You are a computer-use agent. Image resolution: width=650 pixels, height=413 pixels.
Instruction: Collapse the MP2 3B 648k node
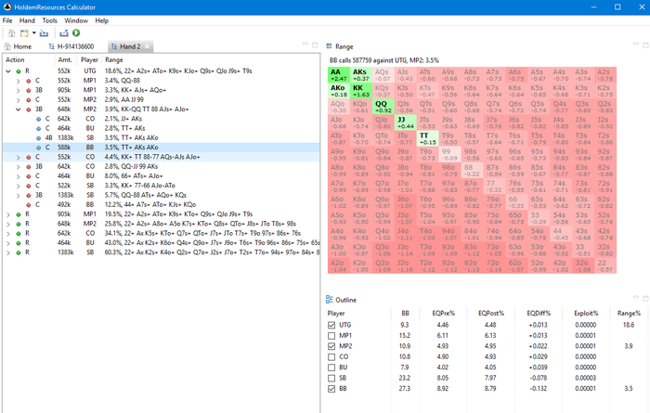click(x=19, y=110)
